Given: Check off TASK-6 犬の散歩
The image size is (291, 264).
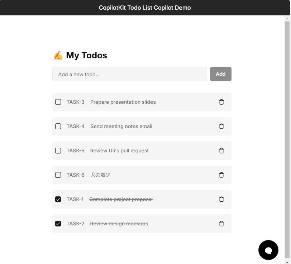Looking at the screenshot, I should 58,175.
